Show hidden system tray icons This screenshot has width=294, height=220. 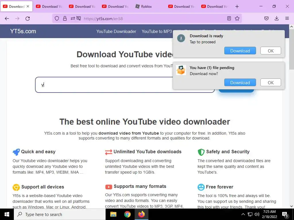coord(243,214)
